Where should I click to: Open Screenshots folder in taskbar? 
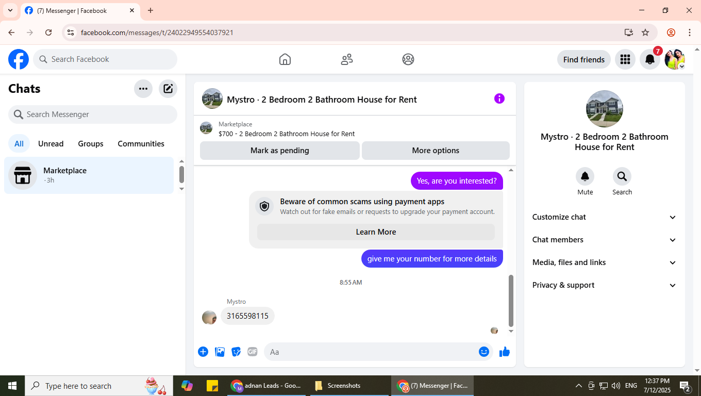[350, 386]
